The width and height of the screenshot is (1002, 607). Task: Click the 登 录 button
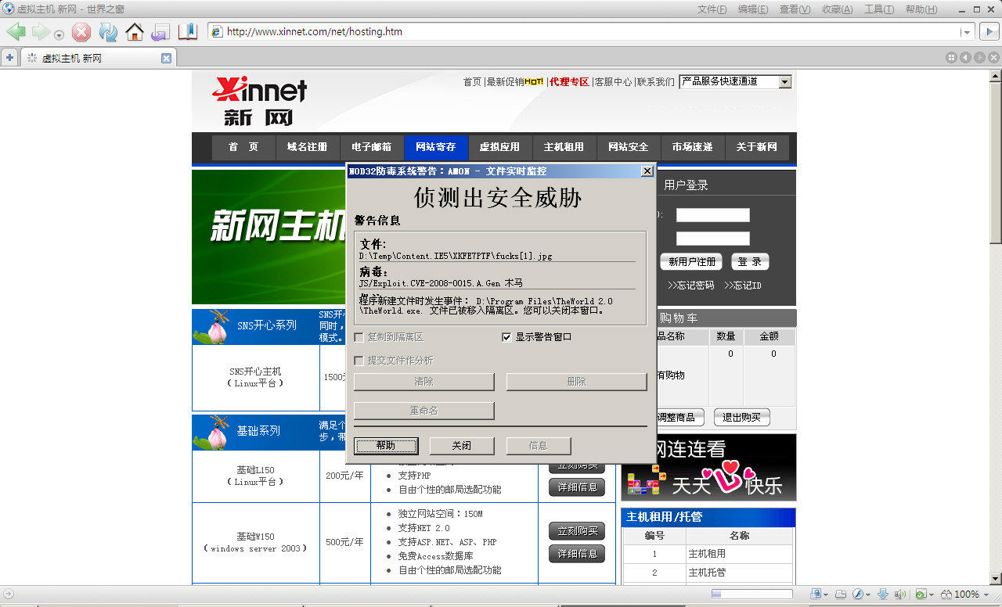(750, 262)
